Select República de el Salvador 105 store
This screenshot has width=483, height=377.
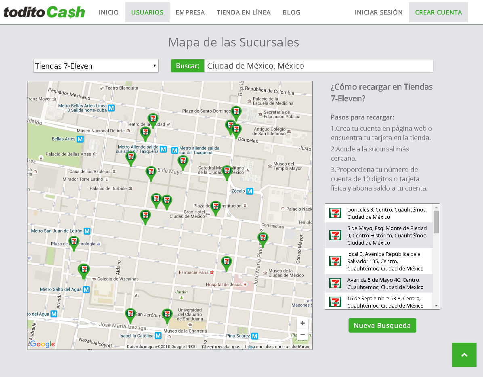coord(379,261)
